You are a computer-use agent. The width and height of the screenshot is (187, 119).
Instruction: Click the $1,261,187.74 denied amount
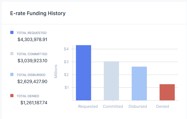coord(34,103)
